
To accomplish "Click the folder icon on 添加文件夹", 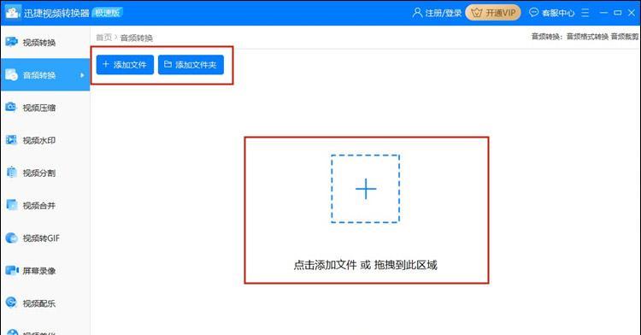I will point(168,64).
